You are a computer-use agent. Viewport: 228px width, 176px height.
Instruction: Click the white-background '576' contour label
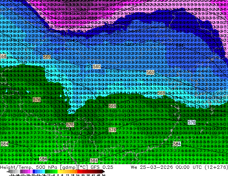coord(192,122)
